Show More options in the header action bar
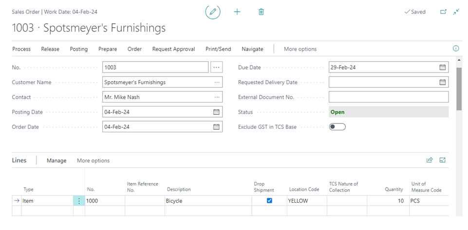468x230 pixels. tap(300, 49)
